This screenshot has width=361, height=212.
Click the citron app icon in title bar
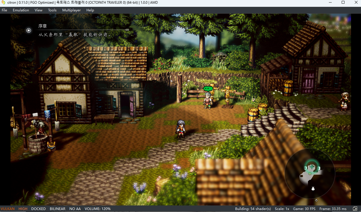(3, 3)
